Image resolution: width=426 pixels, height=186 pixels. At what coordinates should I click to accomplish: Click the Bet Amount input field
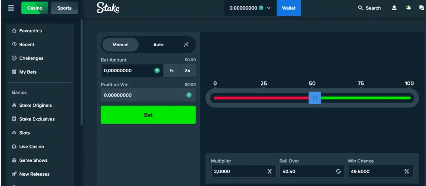128,71
